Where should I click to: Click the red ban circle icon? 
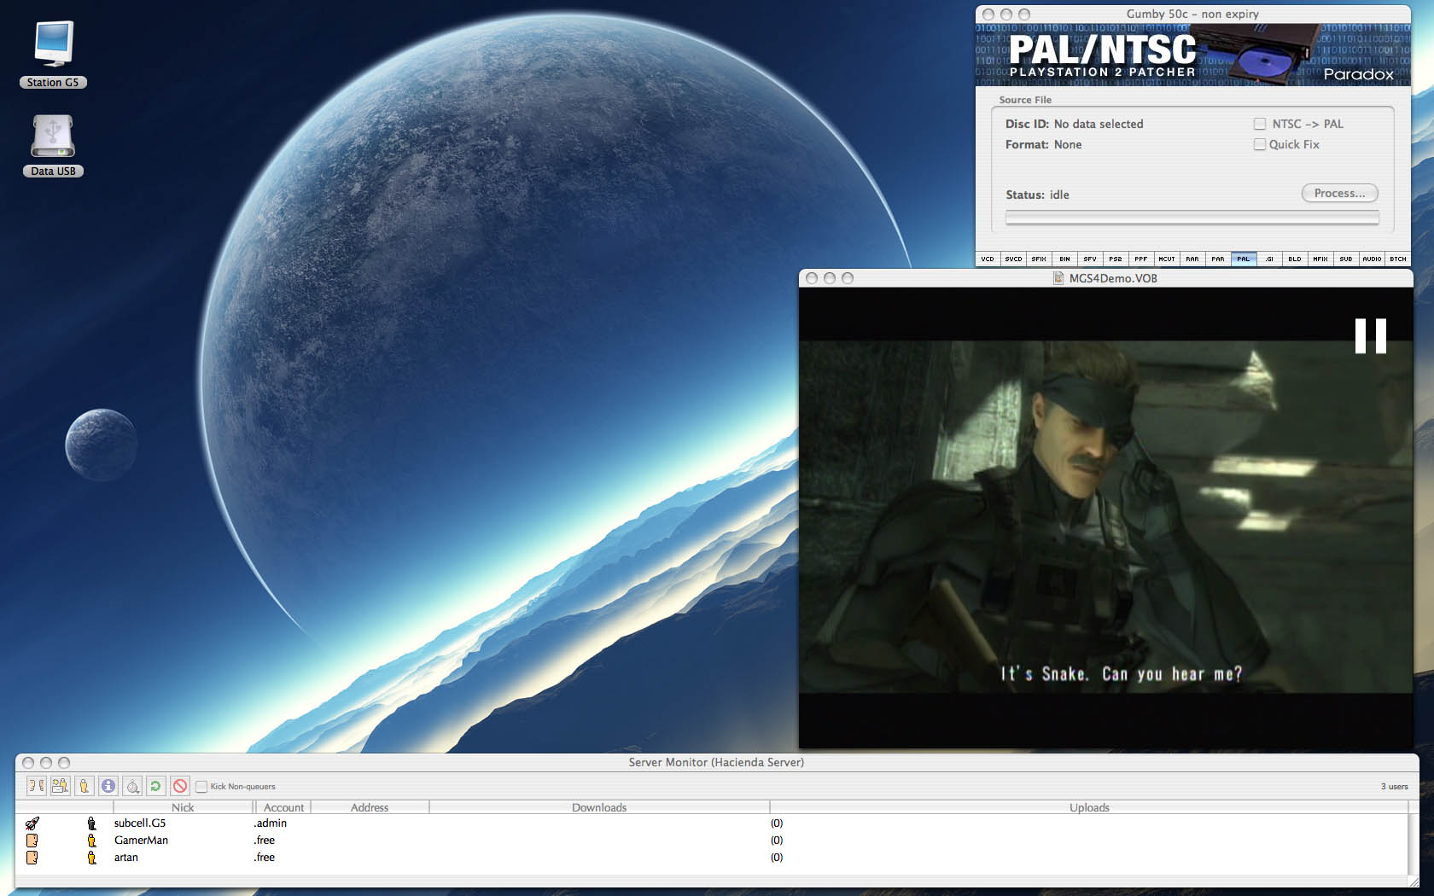point(179,786)
